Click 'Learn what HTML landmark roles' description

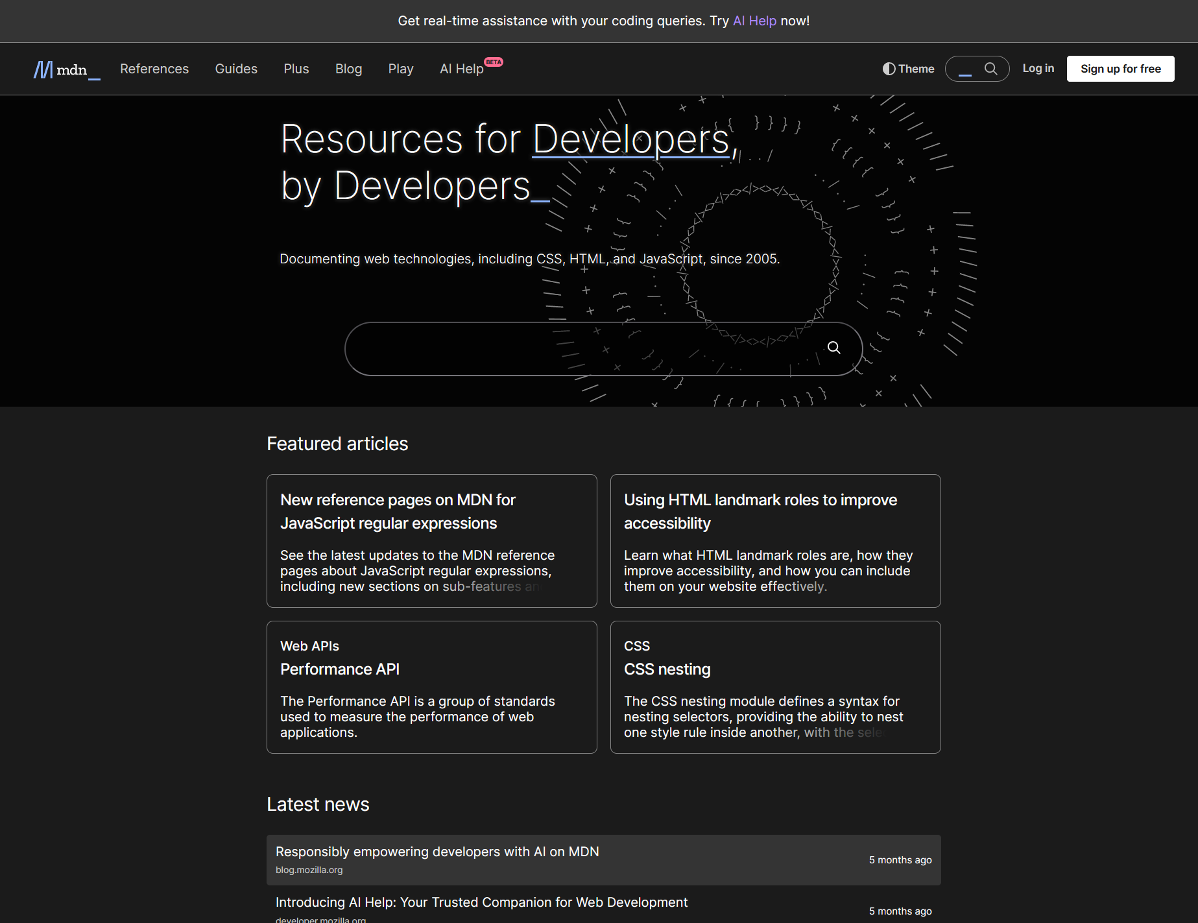(768, 571)
